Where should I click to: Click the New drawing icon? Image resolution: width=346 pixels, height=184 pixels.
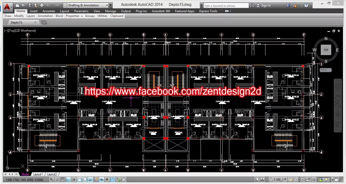coord(17,5)
